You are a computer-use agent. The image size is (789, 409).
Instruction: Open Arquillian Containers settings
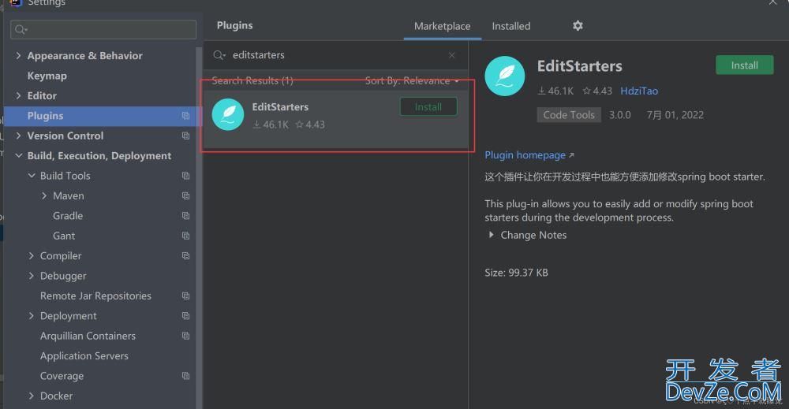(88, 336)
